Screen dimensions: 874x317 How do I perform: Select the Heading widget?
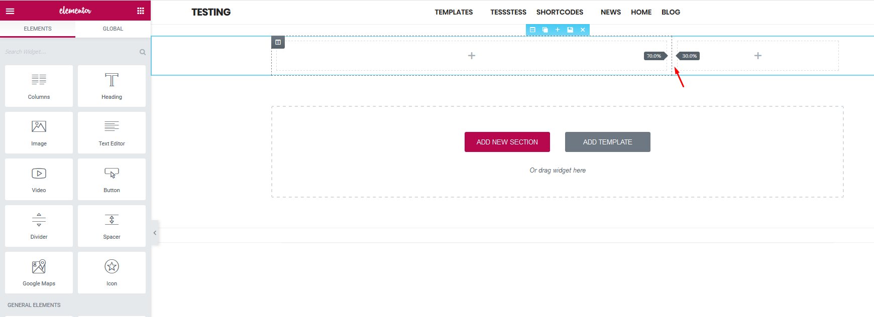tap(112, 86)
